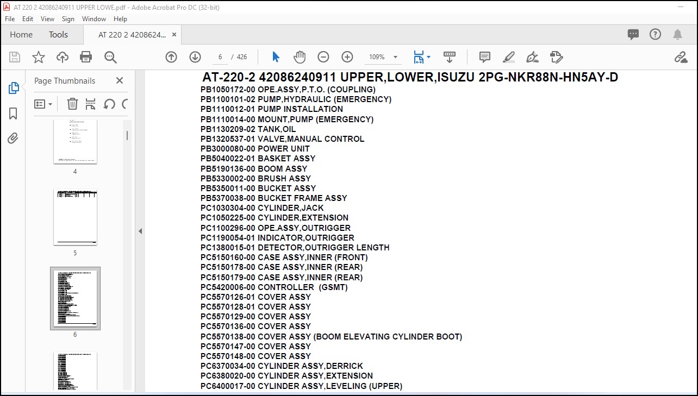Open the Attachments paperclip panel
This screenshot has height=396, width=698.
(x=13, y=138)
